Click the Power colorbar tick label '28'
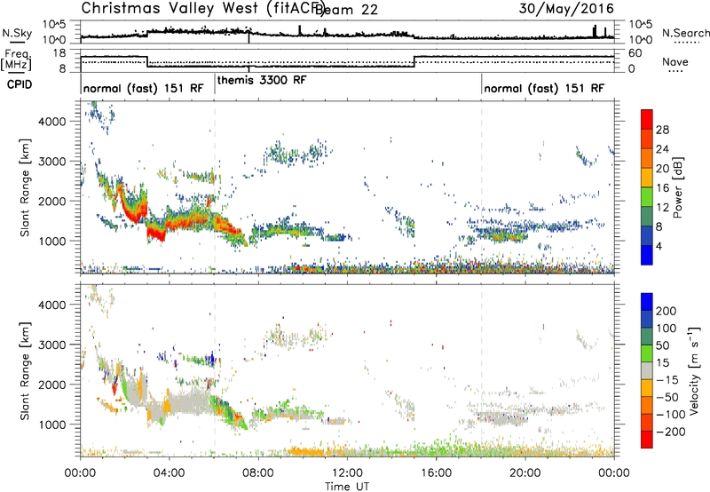Viewport: 710px width, 492px height. [662, 130]
